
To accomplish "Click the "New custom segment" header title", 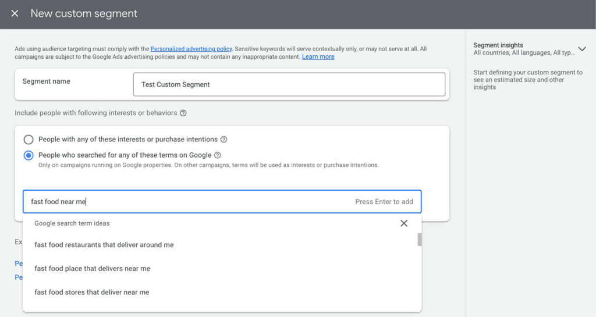I will coord(84,13).
